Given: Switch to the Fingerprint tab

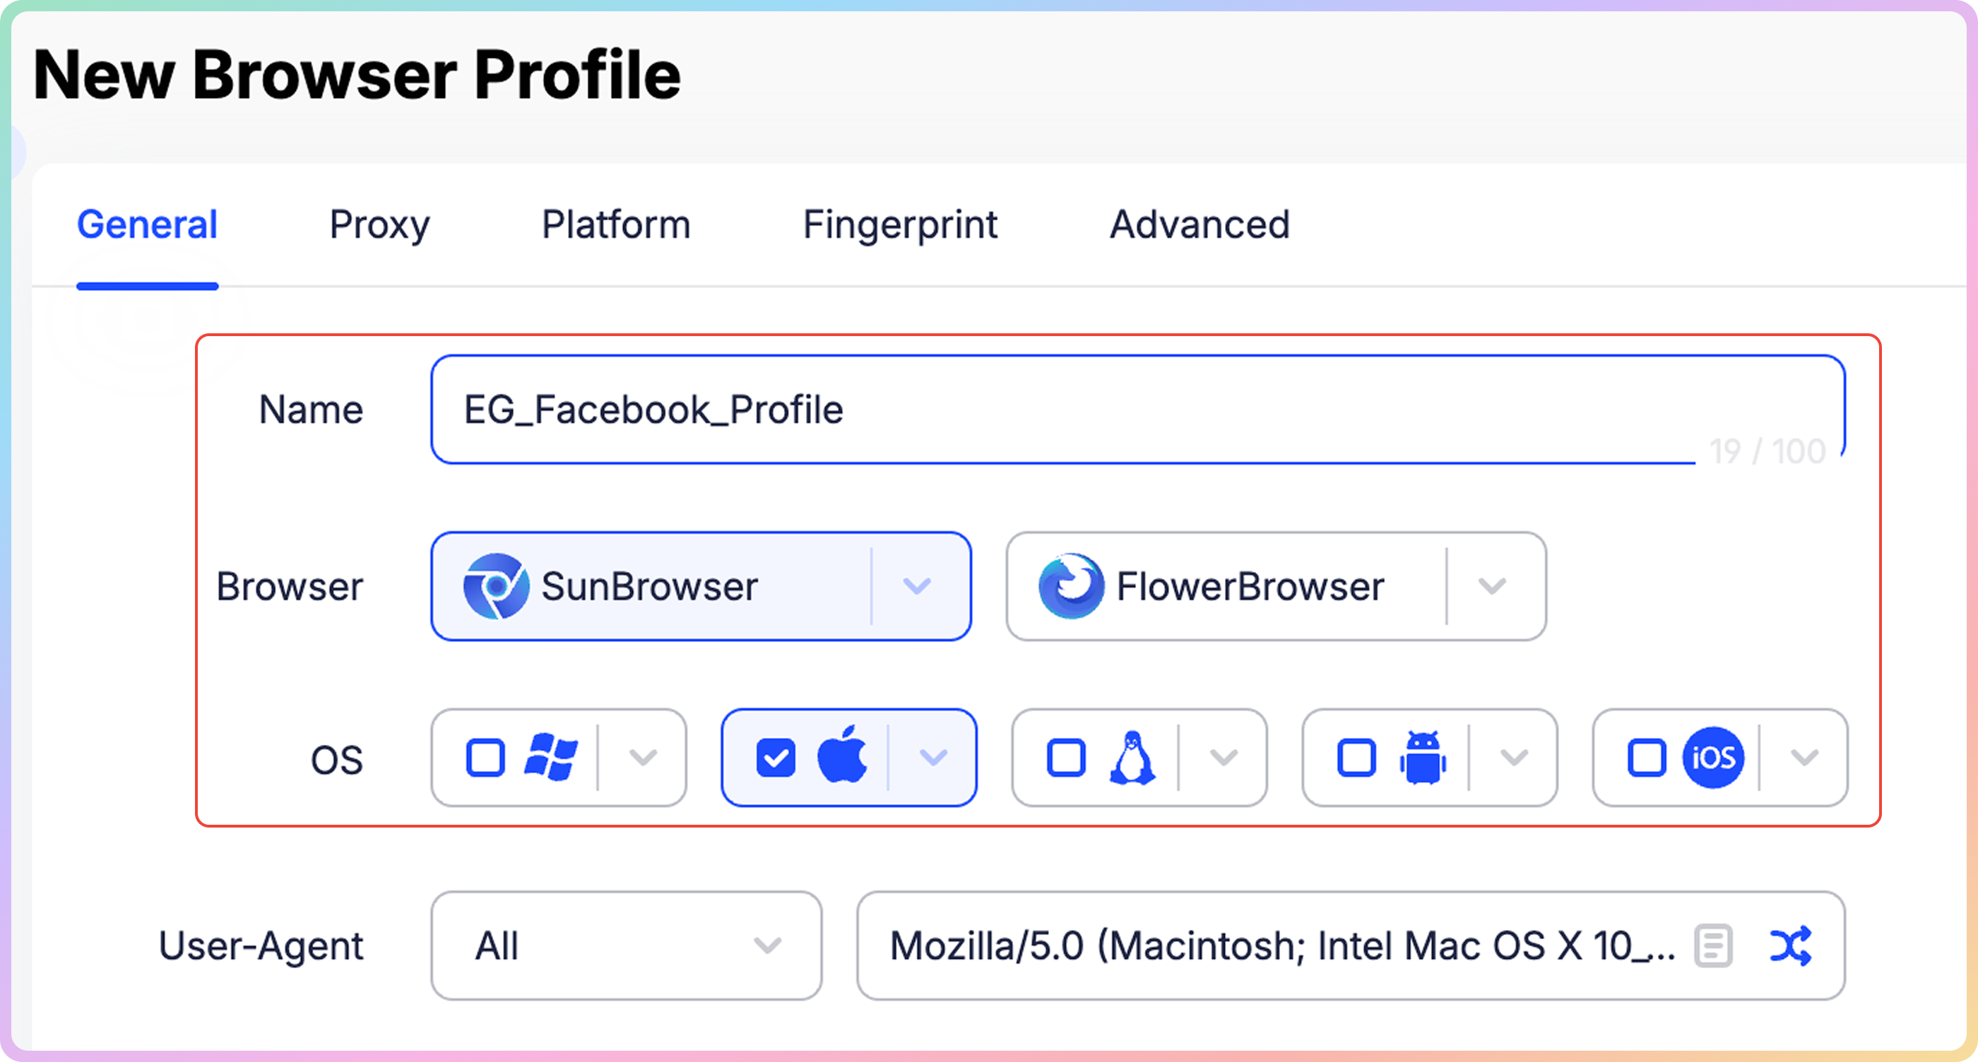Looking at the screenshot, I should pos(900,225).
